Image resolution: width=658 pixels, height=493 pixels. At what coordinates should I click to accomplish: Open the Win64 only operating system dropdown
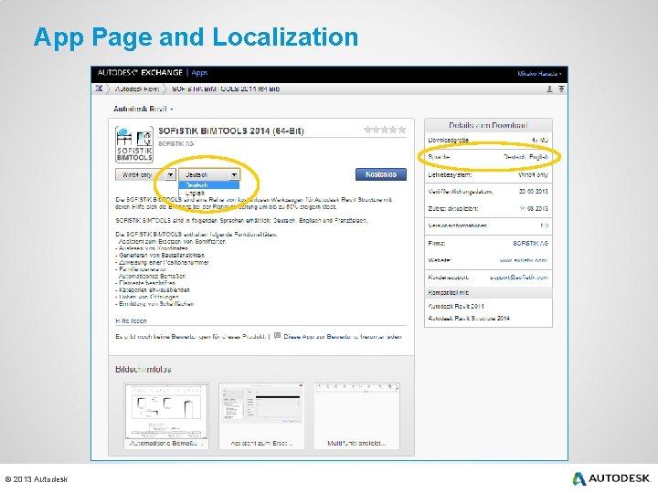[145, 174]
